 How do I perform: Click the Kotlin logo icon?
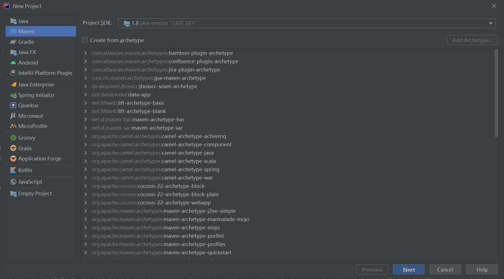[x=13, y=170]
